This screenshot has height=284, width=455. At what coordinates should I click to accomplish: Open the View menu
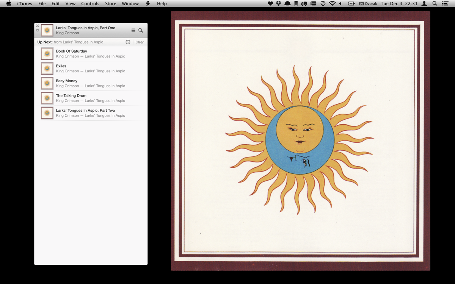71,3
